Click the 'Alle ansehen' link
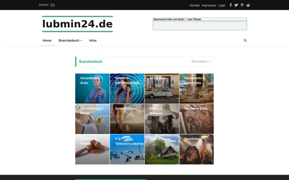Viewport: 289px width, 180px height. [200, 61]
